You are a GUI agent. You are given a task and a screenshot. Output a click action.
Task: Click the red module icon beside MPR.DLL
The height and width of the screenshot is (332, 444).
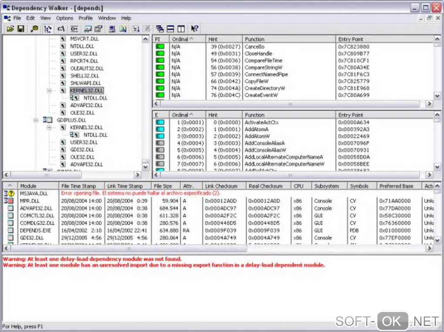pos(10,201)
